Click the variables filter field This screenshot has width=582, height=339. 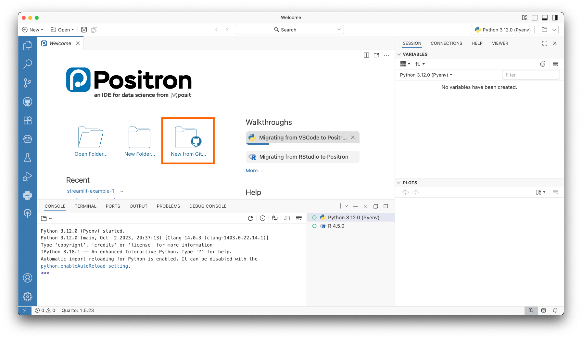pyautogui.click(x=530, y=75)
